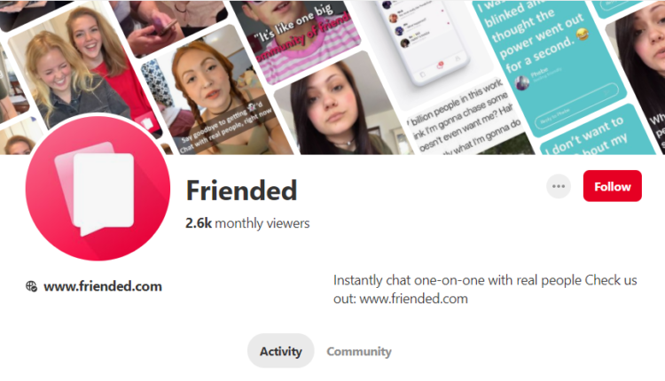Click the verified globe icon beside website
Screen dimensions: 665x381
pyautogui.click(x=31, y=286)
